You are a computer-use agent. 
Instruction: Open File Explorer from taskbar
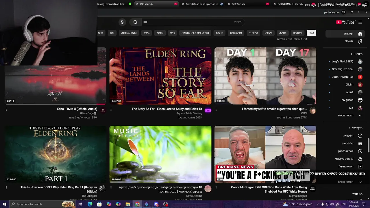tap(128, 204)
